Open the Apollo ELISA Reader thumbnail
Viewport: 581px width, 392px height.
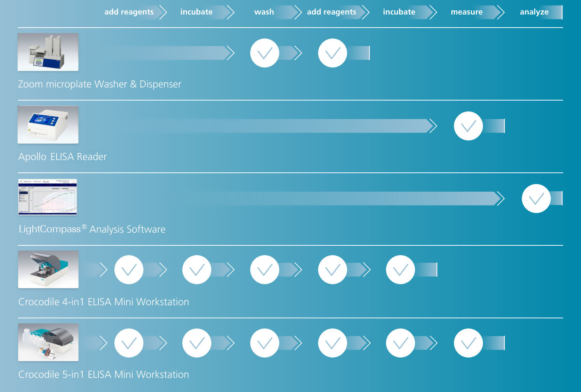click(48, 124)
